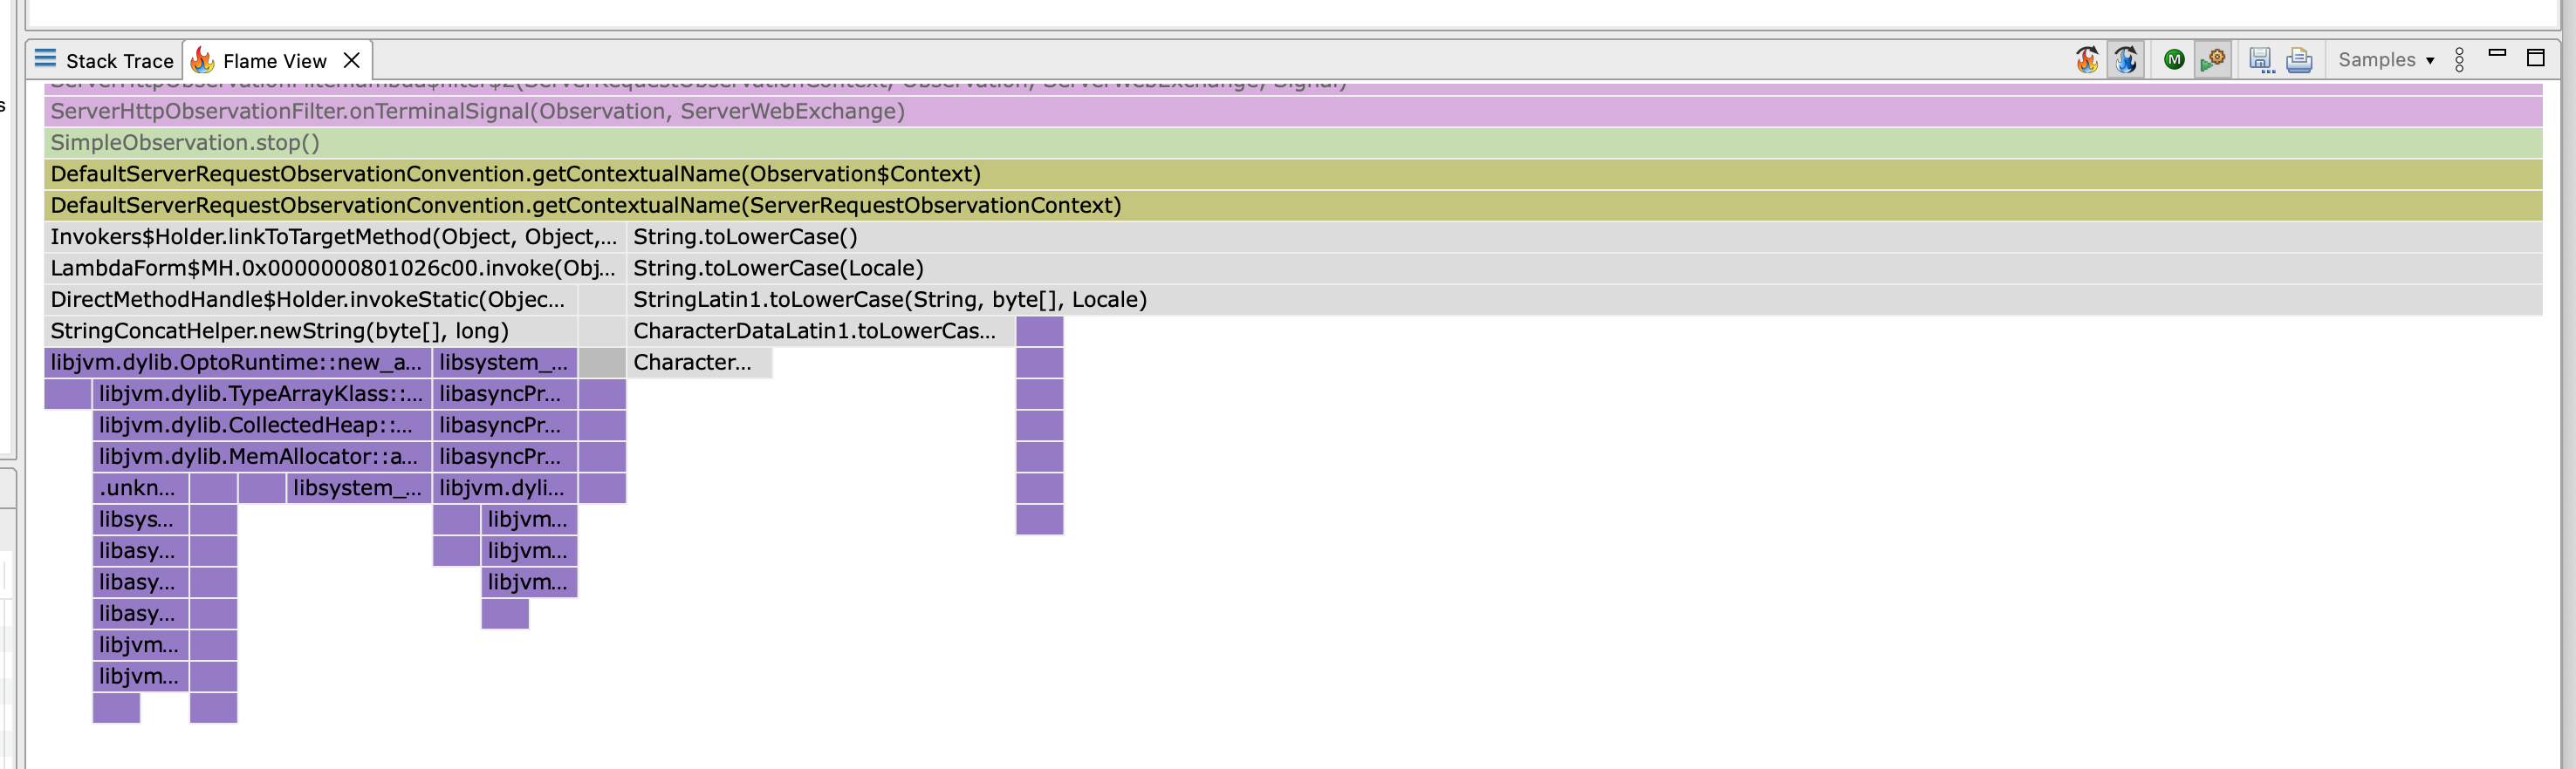This screenshot has width=2576, height=769.
Task: Click the green M method icon
Action: click(x=2174, y=60)
